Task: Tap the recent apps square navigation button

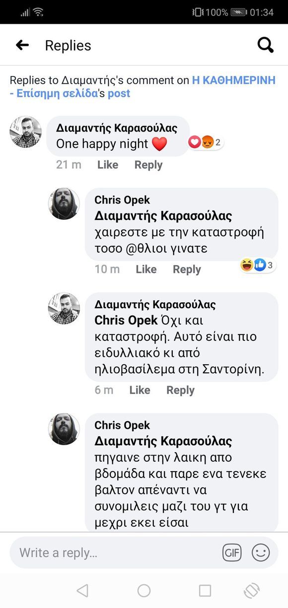Action: point(205,591)
